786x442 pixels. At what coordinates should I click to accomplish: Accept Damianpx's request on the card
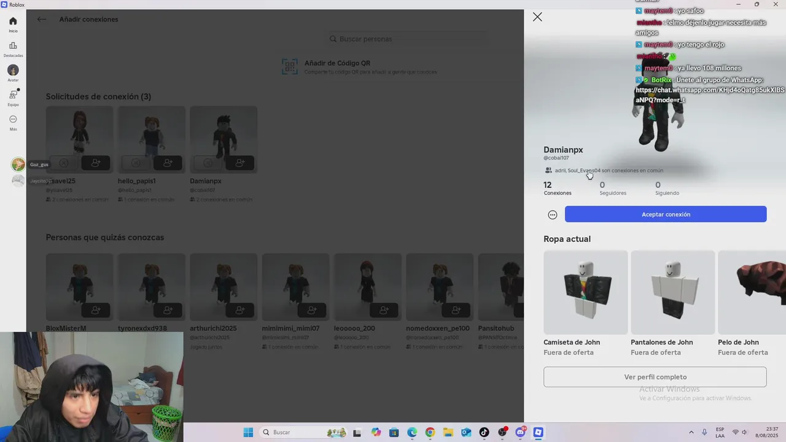point(239,163)
